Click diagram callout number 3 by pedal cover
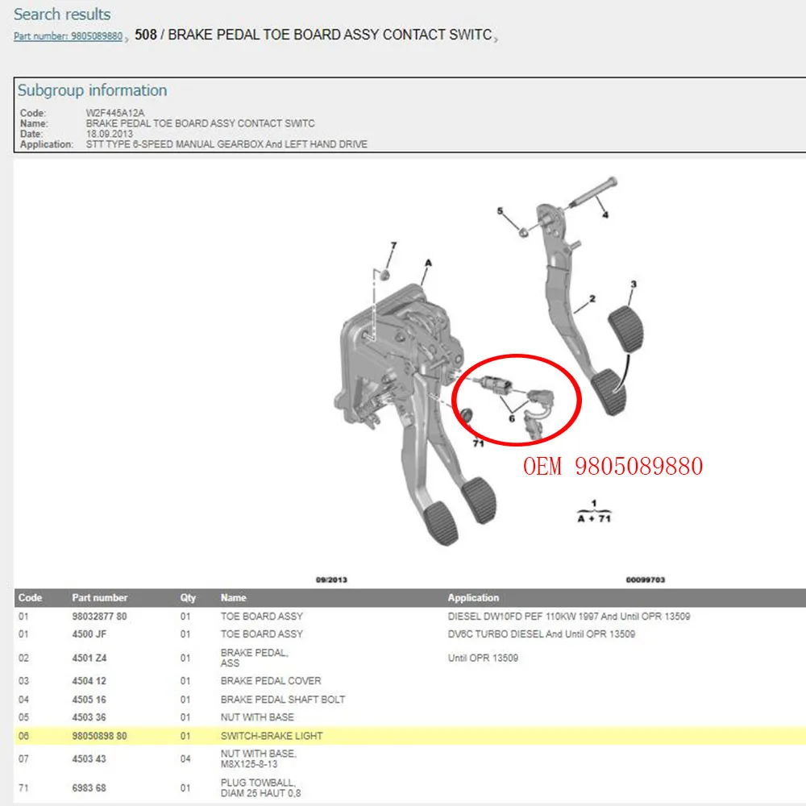 click(x=634, y=285)
